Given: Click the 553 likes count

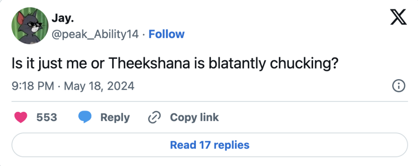Looking at the screenshot, I should click(47, 117).
